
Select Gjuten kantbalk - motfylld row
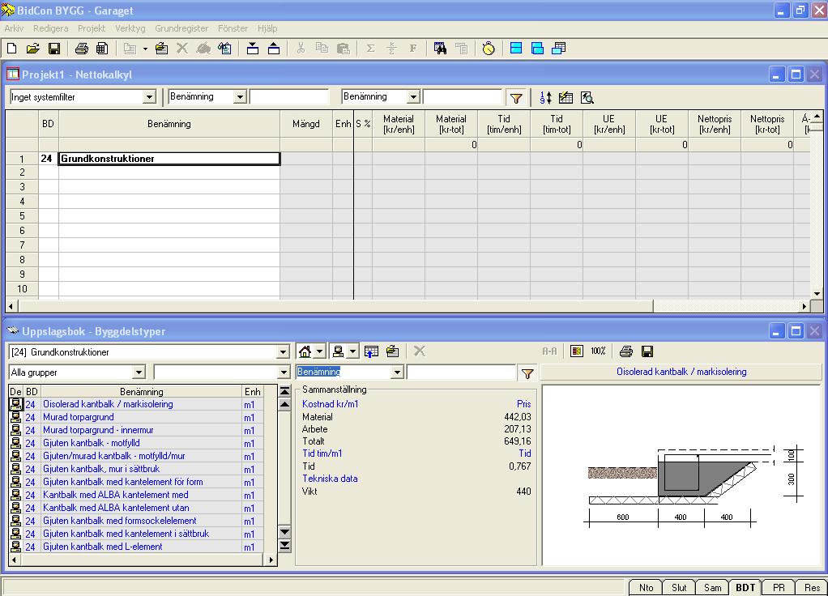point(136,443)
